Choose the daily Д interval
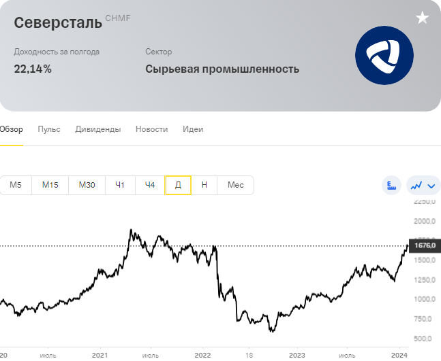The width and height of the screenshot is (441, 361). [x=178, y=185]
